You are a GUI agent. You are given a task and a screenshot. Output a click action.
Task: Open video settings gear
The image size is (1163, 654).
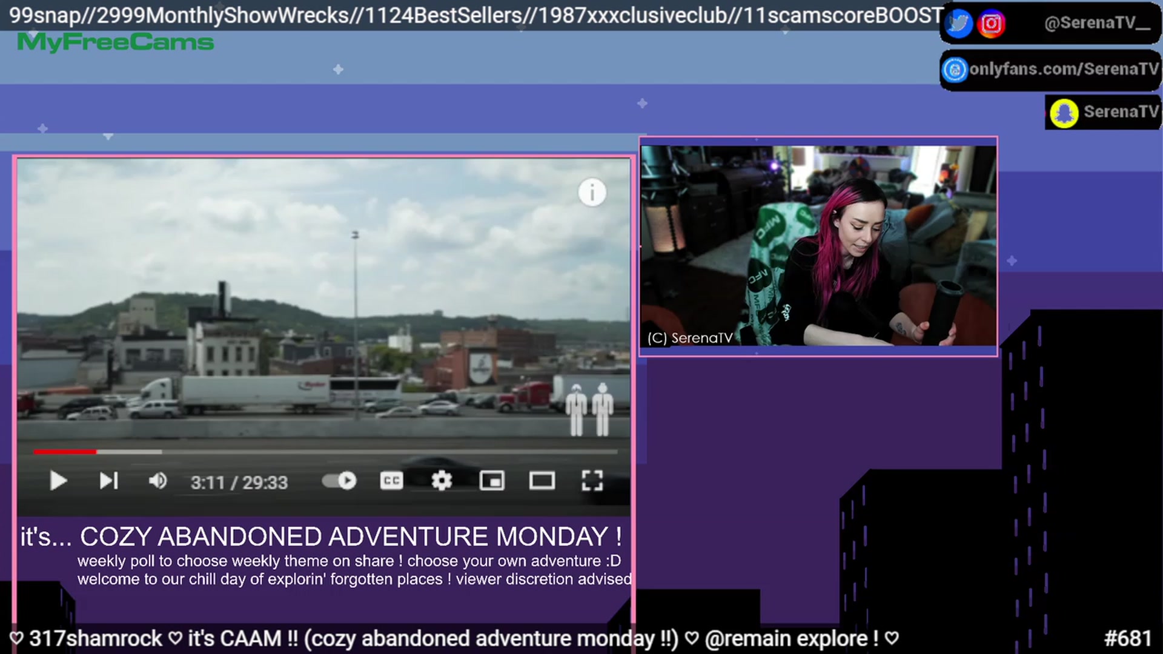442,481
